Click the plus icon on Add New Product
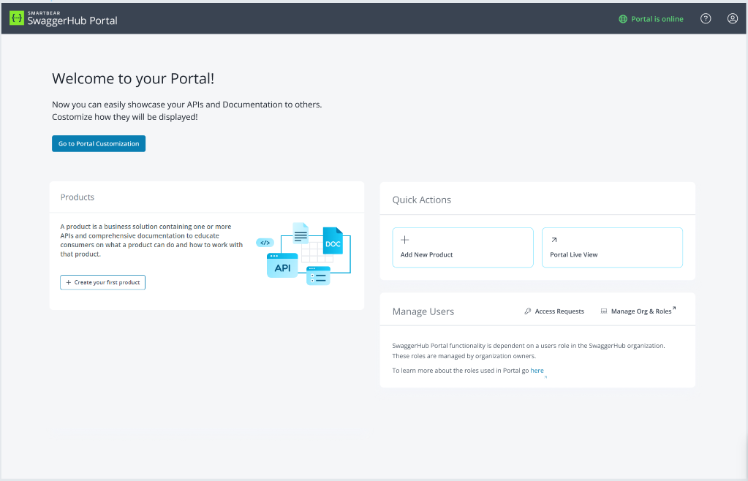 coord(405,239)
